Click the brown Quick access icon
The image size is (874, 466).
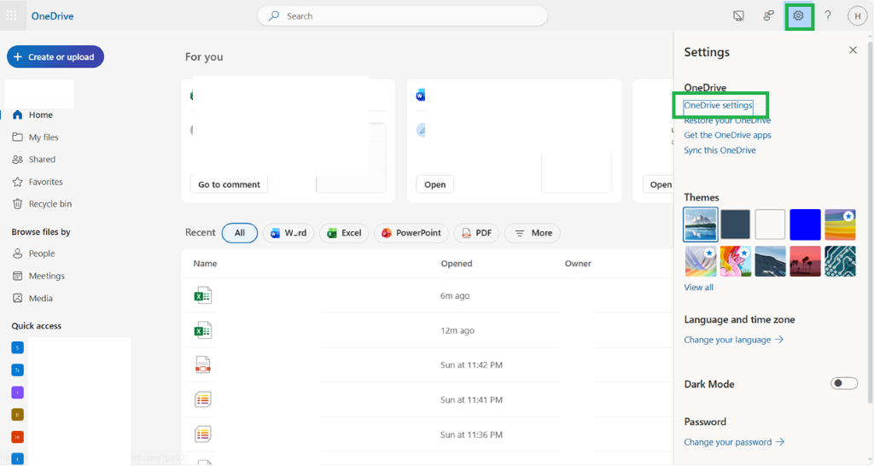click(x=17, y=415)
